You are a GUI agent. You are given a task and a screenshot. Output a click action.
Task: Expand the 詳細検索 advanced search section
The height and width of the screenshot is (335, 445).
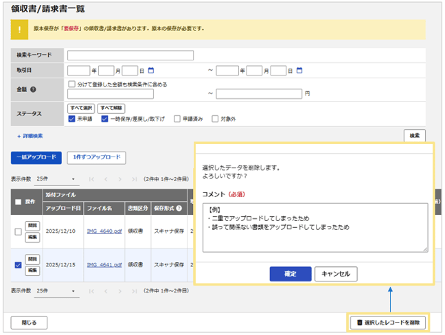pyautogui.click(x=30, y=136)
